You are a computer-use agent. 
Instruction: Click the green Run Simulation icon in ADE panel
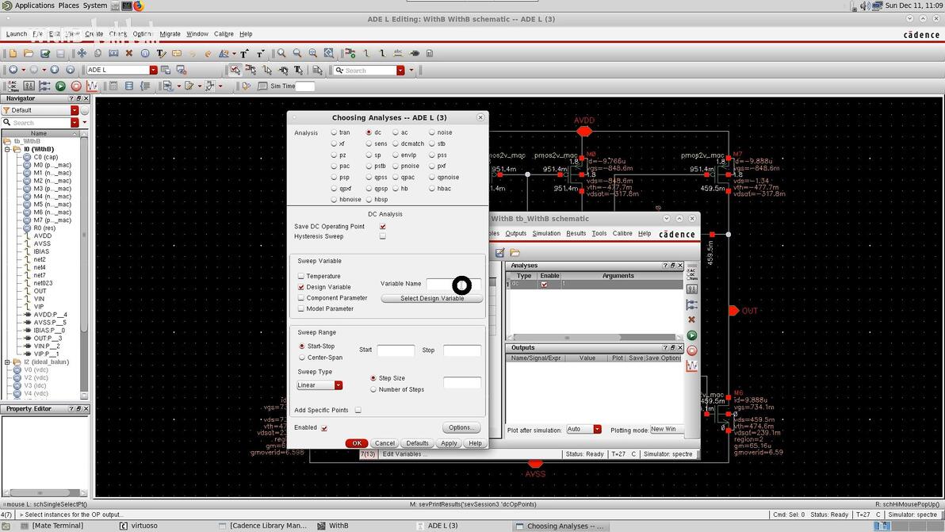pyautogui.click(x=692, y=335)
